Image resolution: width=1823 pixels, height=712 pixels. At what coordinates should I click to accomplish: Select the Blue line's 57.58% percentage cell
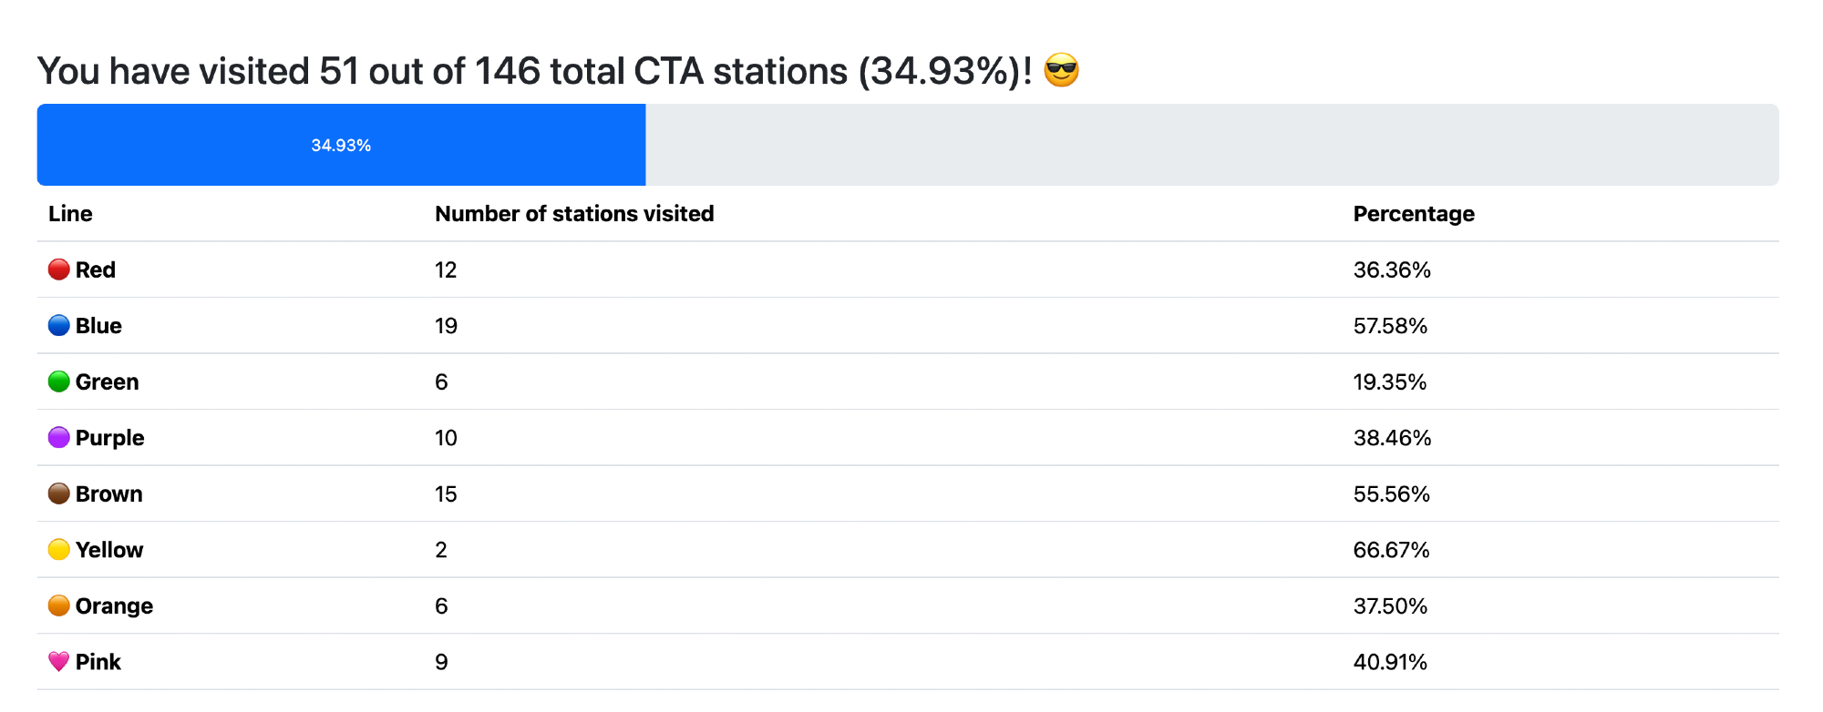pos(1390,326)
